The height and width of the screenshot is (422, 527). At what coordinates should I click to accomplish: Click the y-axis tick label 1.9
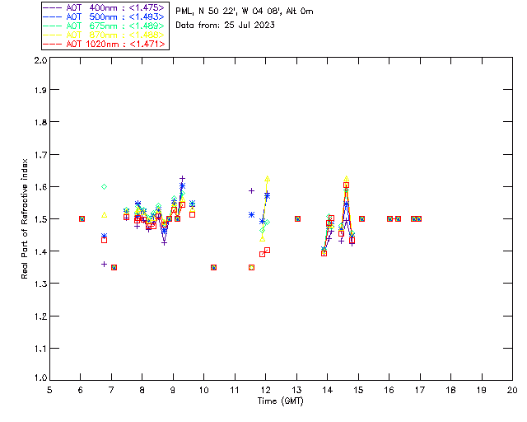(x=40, y=90)
